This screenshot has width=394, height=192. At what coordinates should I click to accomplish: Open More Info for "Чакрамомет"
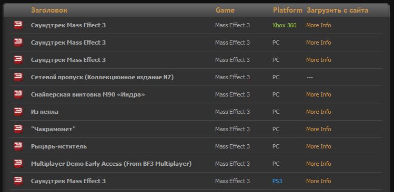tap(318, 129)
